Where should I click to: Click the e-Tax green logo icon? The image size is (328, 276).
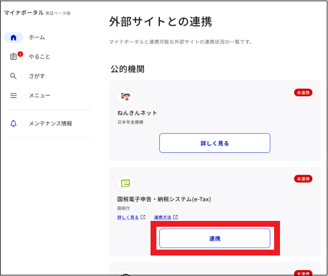(125, 183)
